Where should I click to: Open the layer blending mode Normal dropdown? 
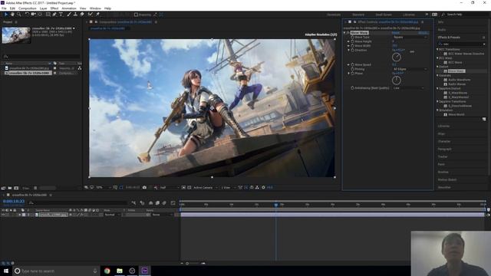[x=112, y=215]
